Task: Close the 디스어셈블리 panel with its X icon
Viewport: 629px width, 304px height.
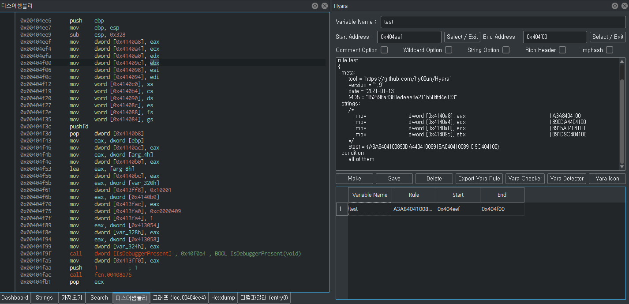Action: tap(325, 6)
